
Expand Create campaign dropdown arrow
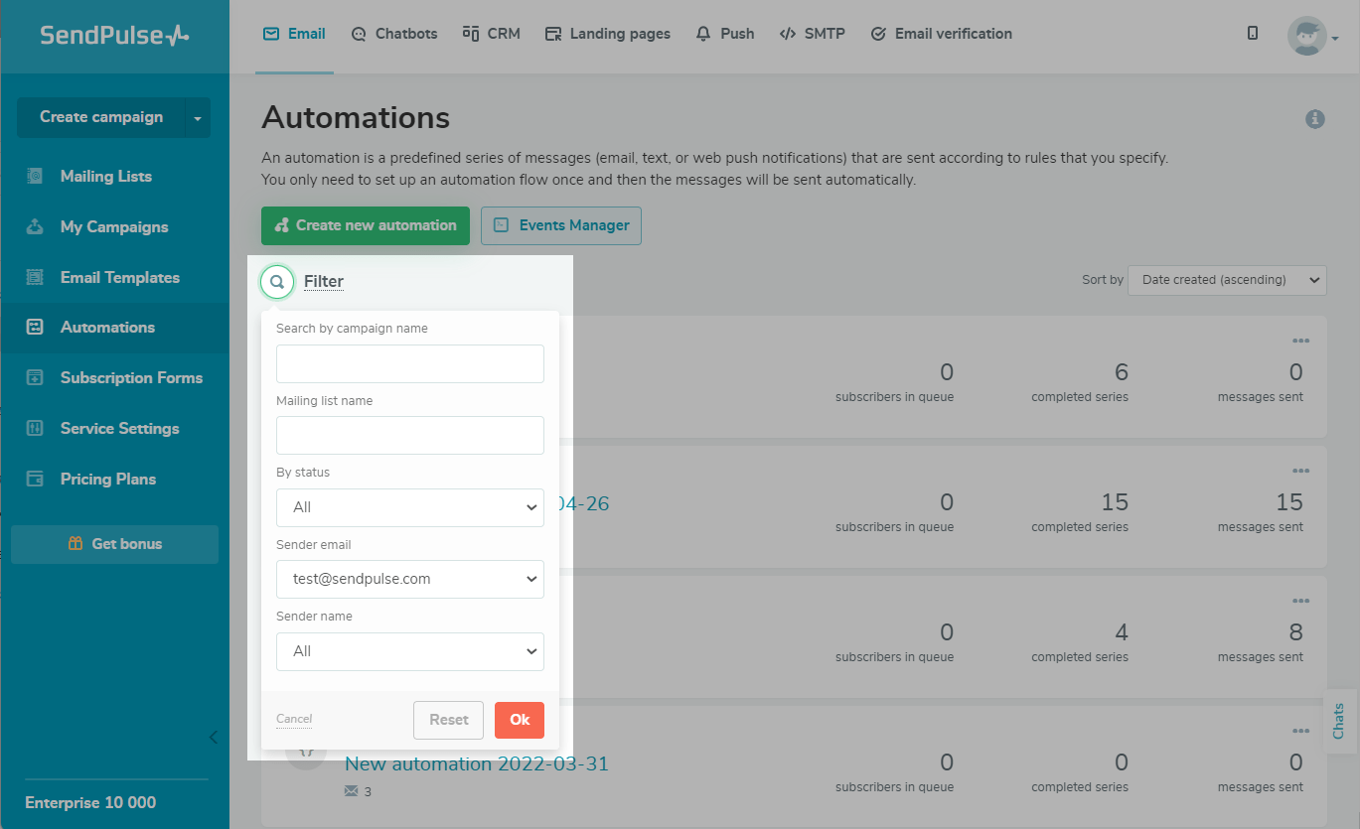click(x=198, y=118)
